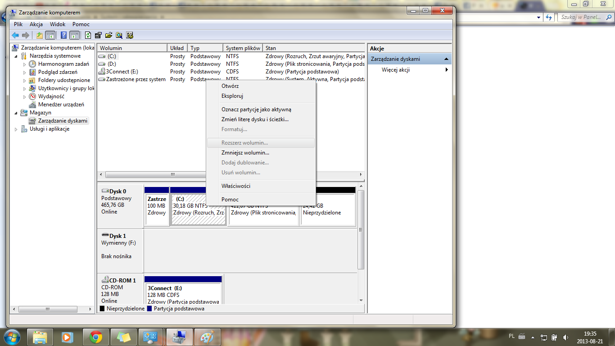This screenshot has height=346, width=615.
Task: Click the settings list toolbar icon
Action: [130, 35]
